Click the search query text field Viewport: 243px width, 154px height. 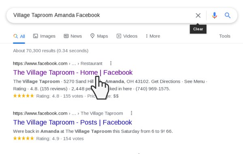pyautogui.click(x=101, y=15)
